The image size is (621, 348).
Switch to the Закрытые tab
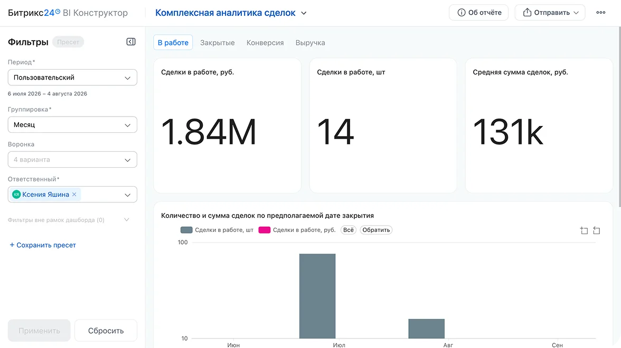[x=218, y=43]
